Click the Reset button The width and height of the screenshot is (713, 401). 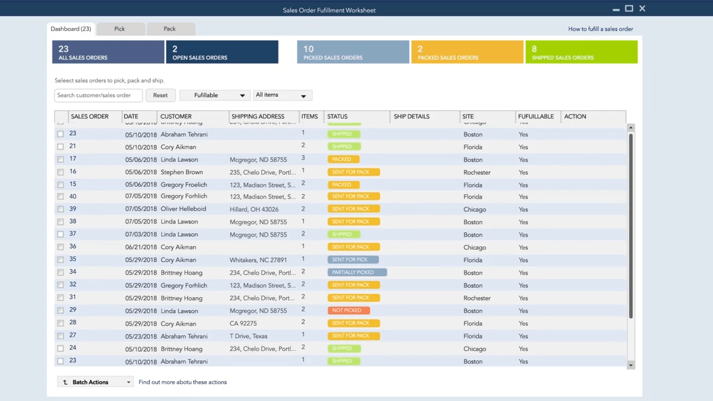click(x=160, y=95)
